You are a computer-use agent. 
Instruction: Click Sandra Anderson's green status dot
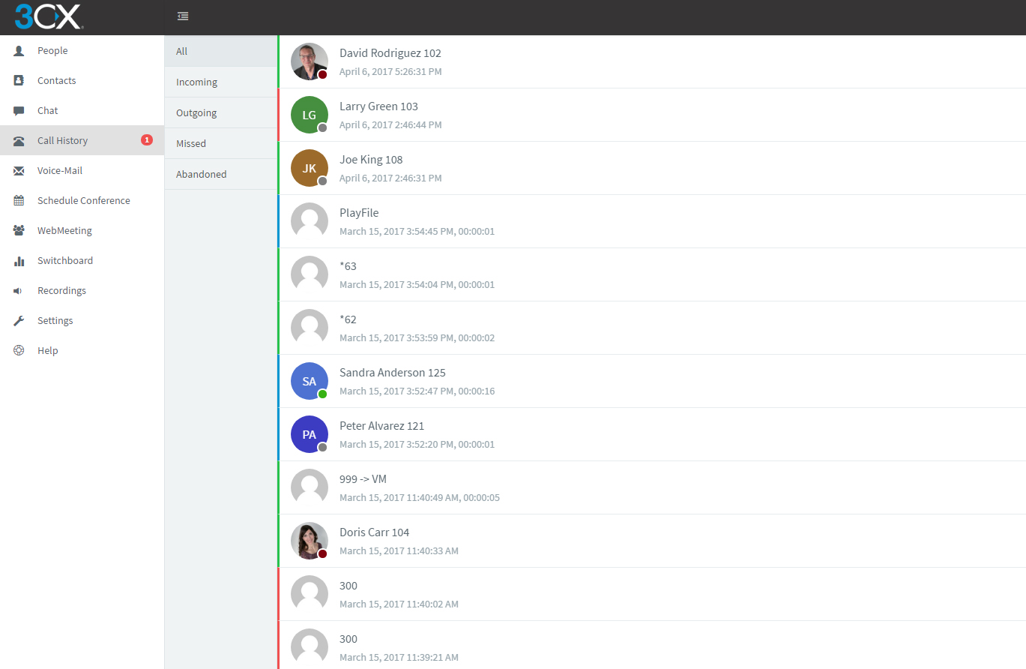pyautogui.click(x=322, y=394)
